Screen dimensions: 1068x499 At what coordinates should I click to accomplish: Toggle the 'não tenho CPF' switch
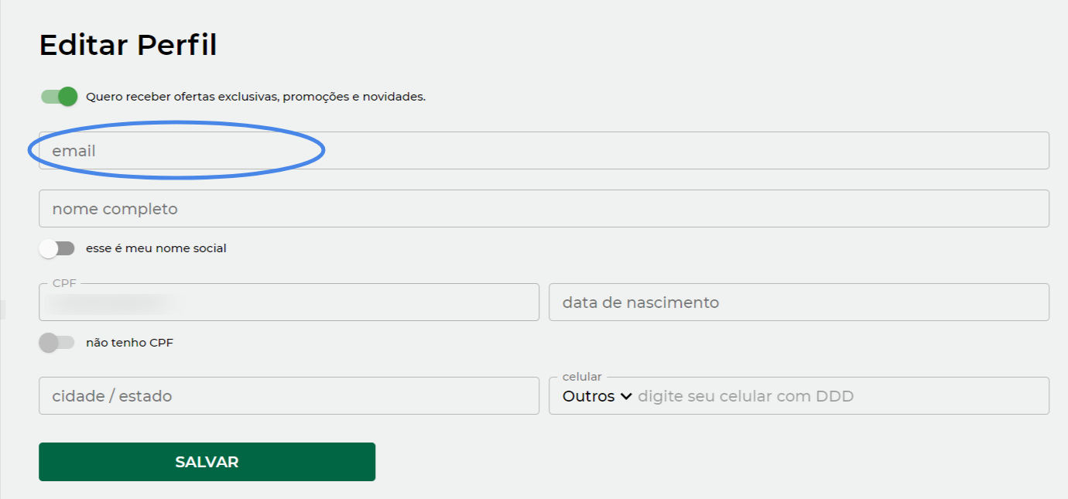coord(57,343)
